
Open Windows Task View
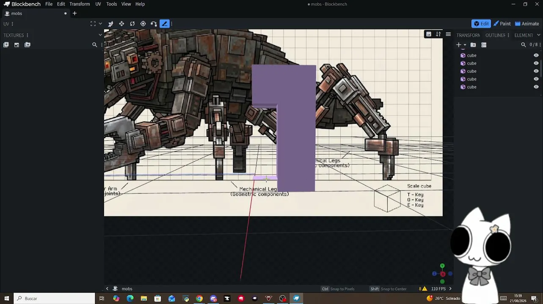[102, 299]
